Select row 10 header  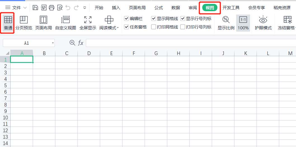[x=5, y=118]
